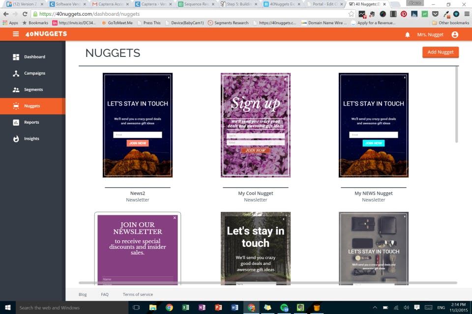472x314 pixels.
Task: Open the Insights sidebar item
Action: click(x=32, y=138)
